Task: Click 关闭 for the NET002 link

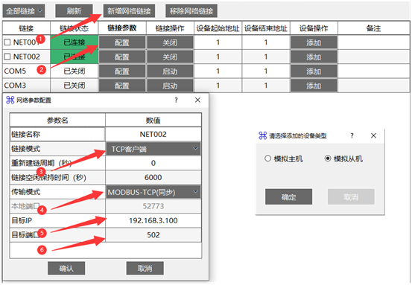Action: tap(170, 57)
